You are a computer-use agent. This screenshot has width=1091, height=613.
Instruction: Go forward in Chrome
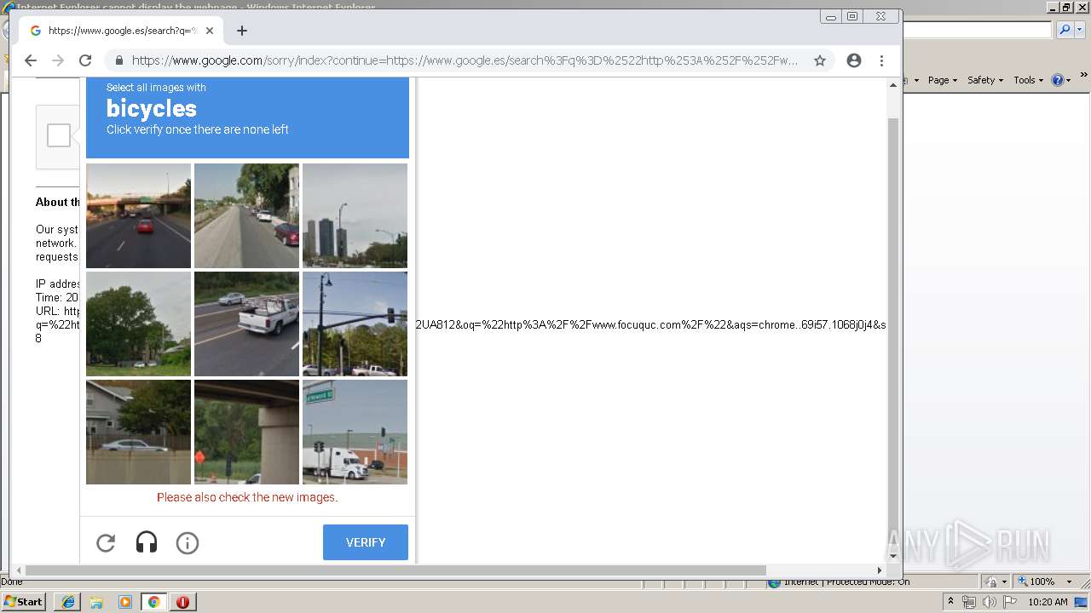(x=58, y=60)
